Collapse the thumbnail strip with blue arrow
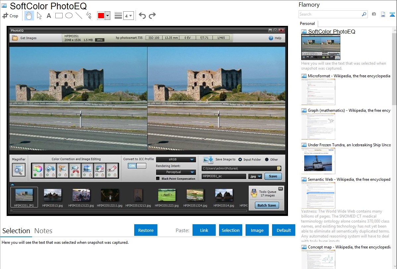 12,184
